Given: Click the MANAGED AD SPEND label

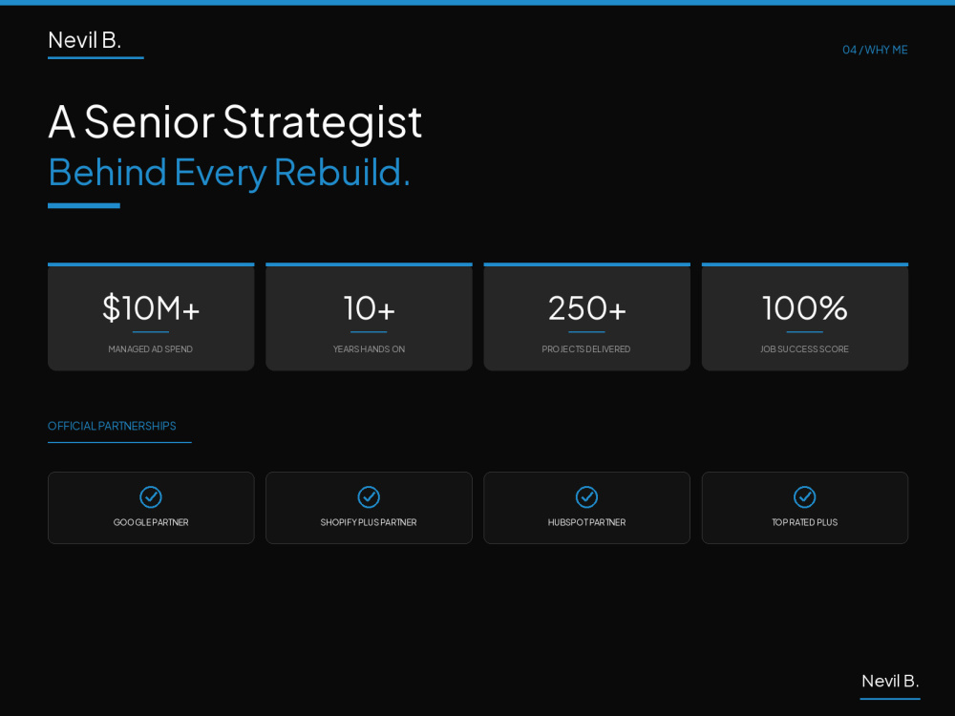Looking at the screenshot, I should [151, 348].
